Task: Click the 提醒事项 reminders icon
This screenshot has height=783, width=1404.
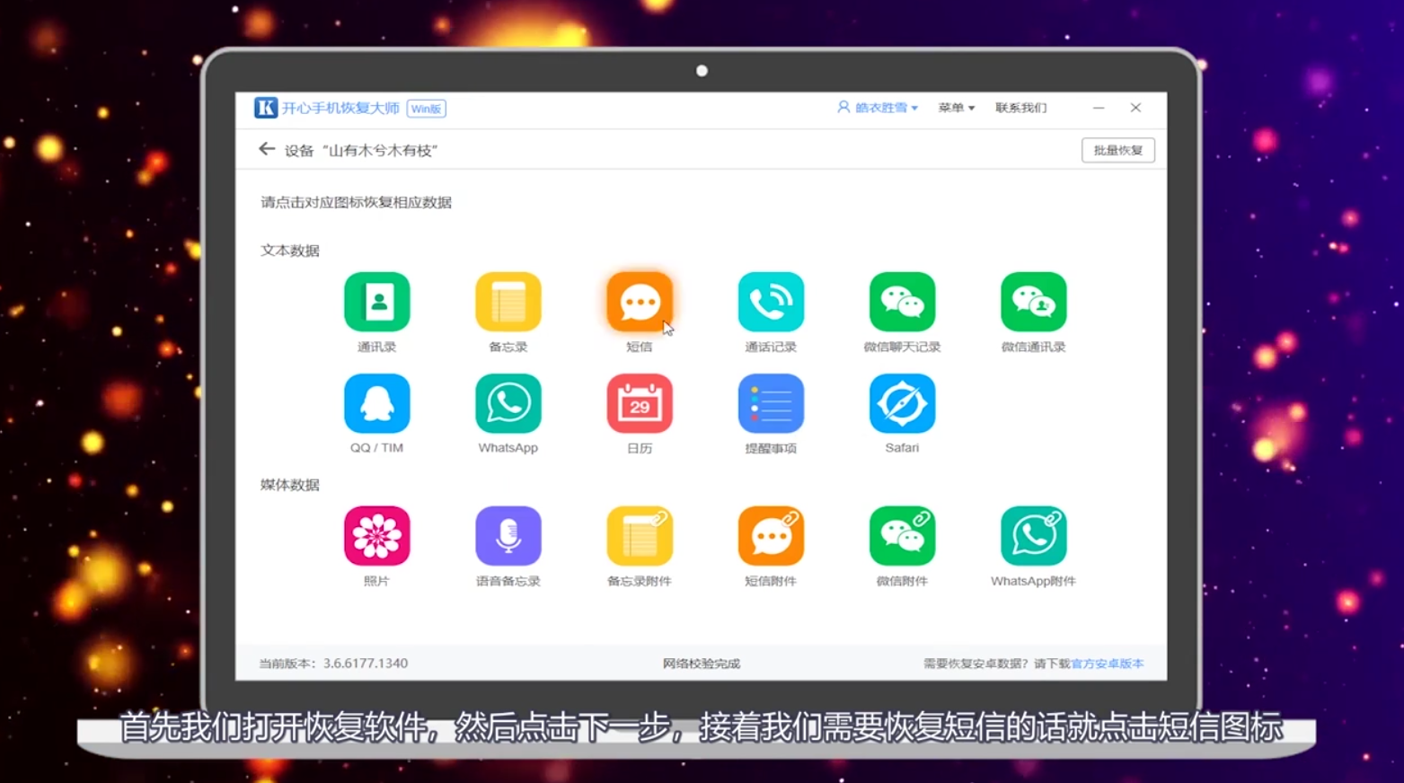Action: 771,403
